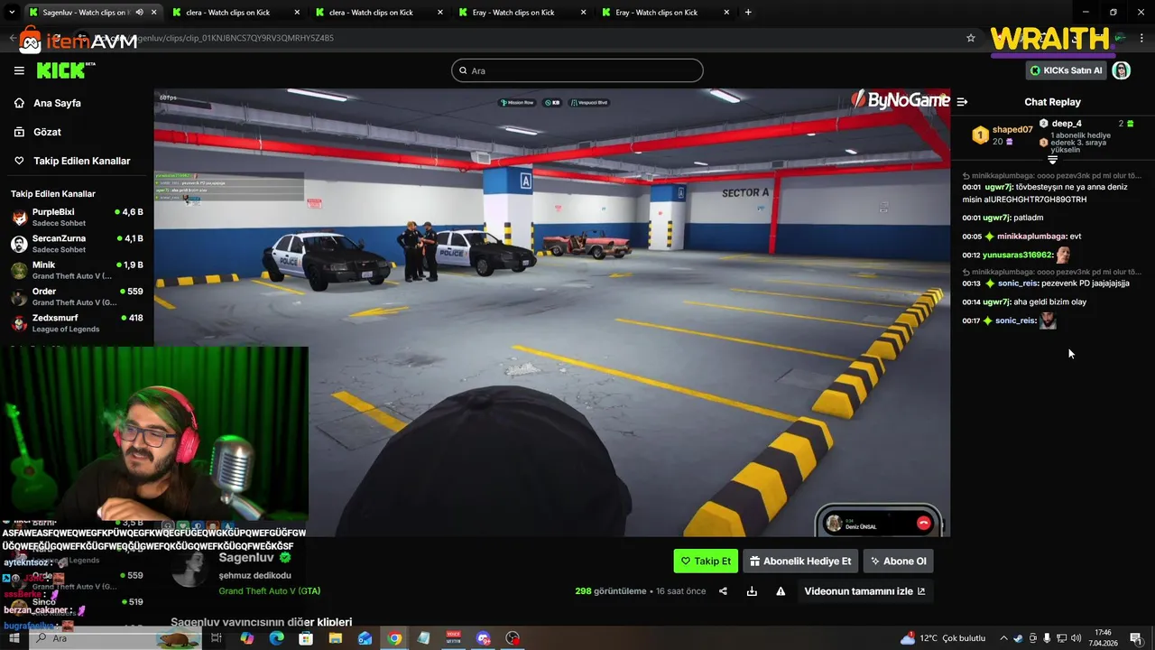
Task: Close the Sagenluv browser tab
Action: tap(154, 13)
